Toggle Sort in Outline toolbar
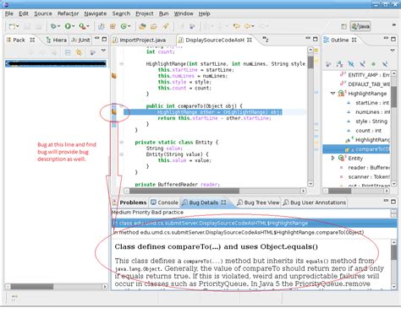Viewport: 401px width, 313px height. coord(340,64)
